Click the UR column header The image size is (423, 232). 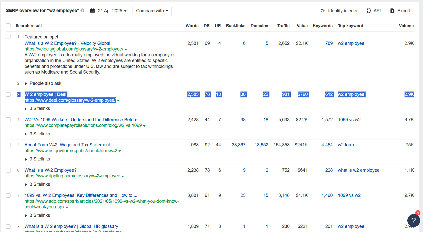pyautogui.click(x=218, y=26)
